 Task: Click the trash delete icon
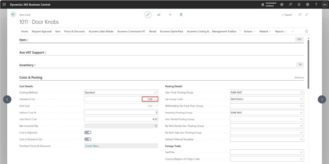click(x=181, y=15)
